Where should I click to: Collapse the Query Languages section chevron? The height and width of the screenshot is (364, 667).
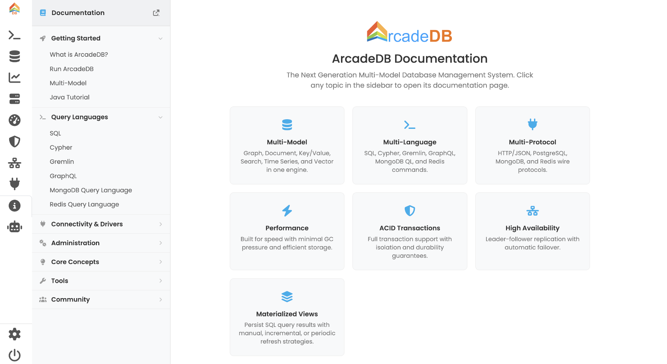(x=160, y=117)
